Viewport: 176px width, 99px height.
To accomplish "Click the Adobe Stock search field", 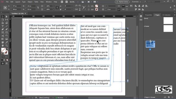I will (152, 2).
